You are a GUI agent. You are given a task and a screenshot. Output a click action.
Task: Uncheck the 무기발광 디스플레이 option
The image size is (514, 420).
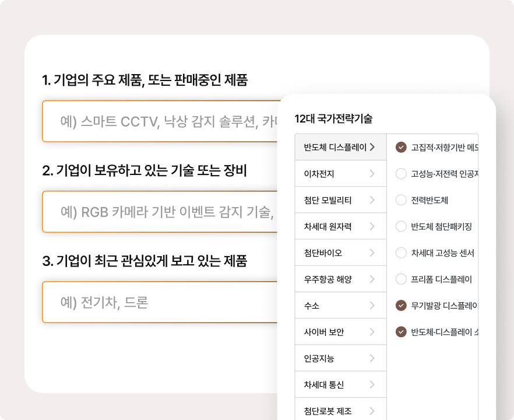tap(401, 305)
